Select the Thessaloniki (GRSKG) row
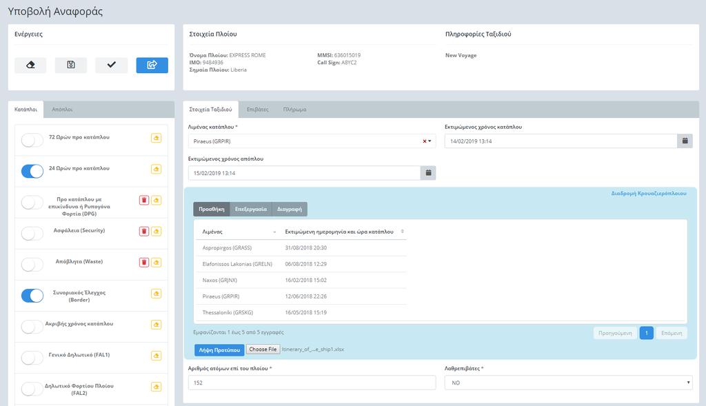 pos(301,313)
